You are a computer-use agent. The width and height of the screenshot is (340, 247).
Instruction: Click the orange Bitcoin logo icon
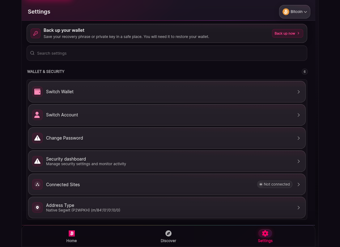coord(286,12)
